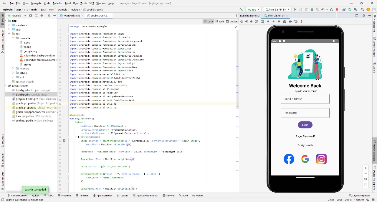Expand the values folder
Image resolution: width=377 pixels, height=202 pixels.
coord(13,73)
